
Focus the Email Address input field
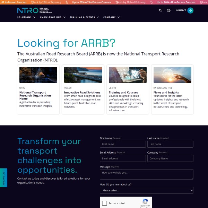click(123, 158)
